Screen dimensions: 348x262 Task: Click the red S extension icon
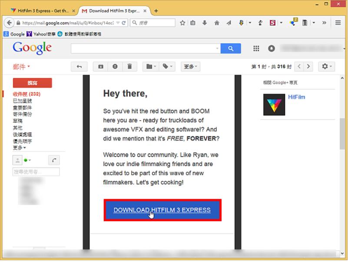[x=272, y=23]
